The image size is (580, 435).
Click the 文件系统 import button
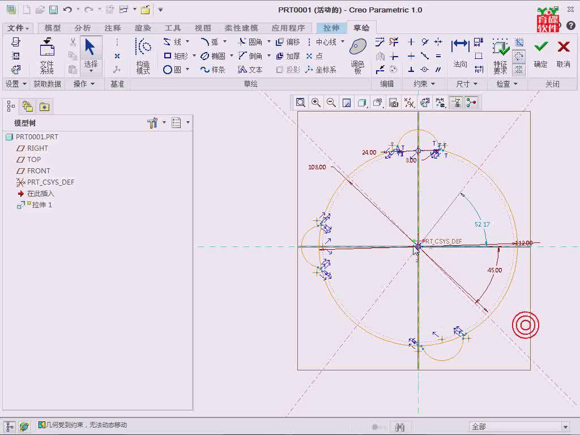[x=47, y=56]
